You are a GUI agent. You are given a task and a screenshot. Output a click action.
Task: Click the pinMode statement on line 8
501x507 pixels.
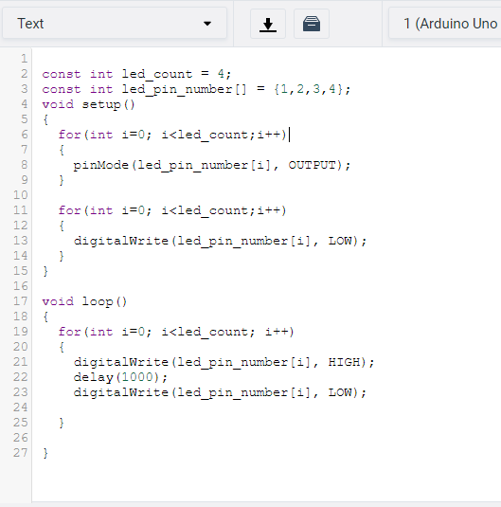[212, 165]
